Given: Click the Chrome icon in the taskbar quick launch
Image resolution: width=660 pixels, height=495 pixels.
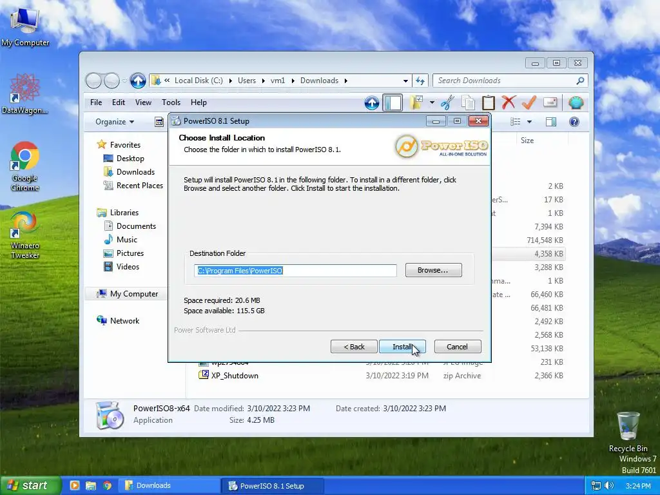Looking at the screenshot, I should point(107,485).
